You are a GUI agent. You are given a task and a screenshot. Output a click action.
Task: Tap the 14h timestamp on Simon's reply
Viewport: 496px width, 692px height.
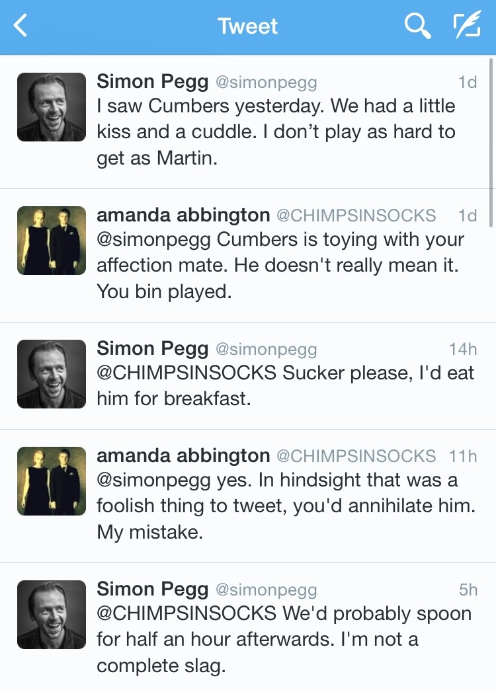(x=462, y=349)
